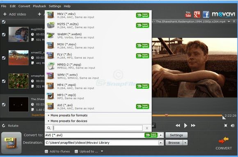Image resolution: width=238 pixels, height=157 pixels.
Task: Expand More presets for formats
Action: click(68, 115)
